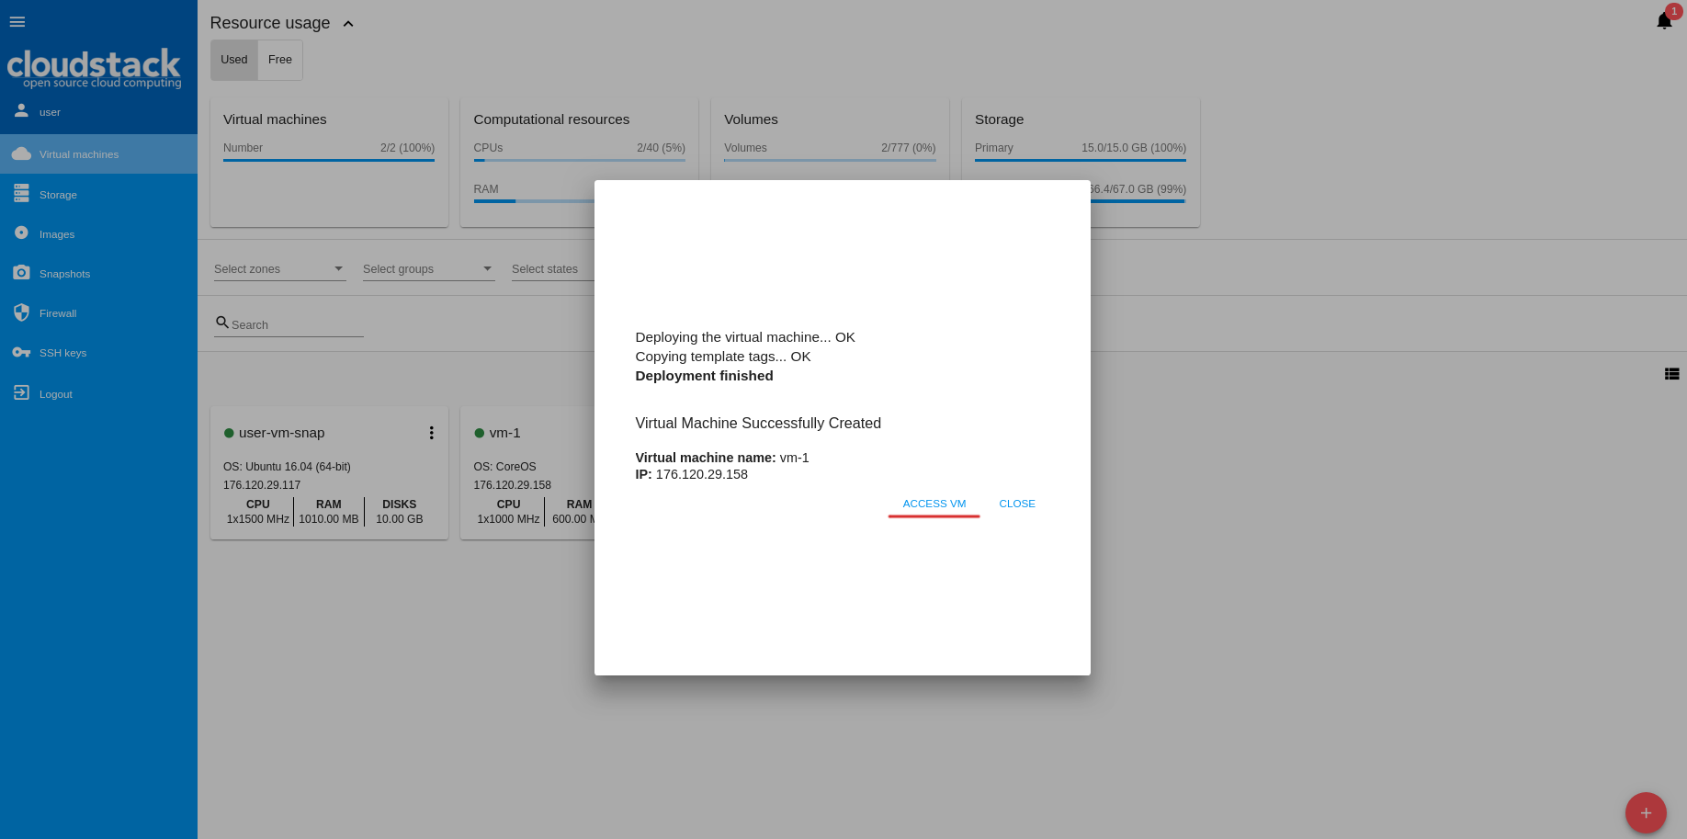The height and width of the screenshot is (839, 1687).
Task: Switch to list view icon
Action: click(x=1671, y=374)
